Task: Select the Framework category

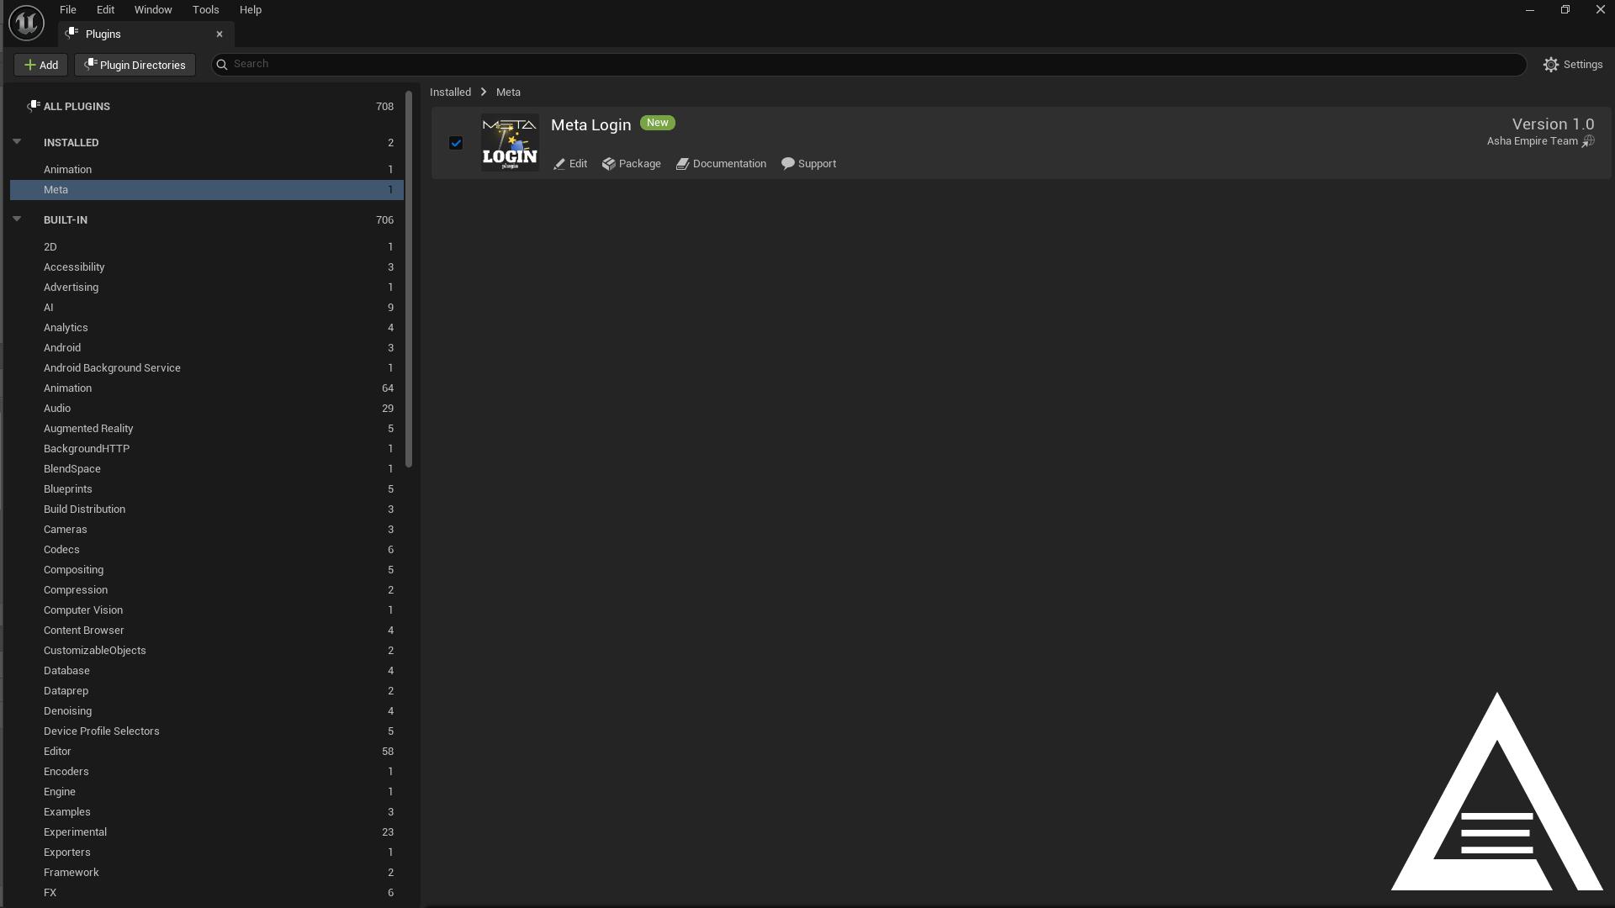Action: tap(207, 873)
